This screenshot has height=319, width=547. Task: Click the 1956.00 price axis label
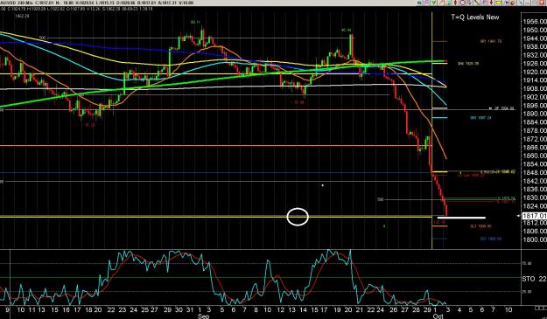coord(535,22)
